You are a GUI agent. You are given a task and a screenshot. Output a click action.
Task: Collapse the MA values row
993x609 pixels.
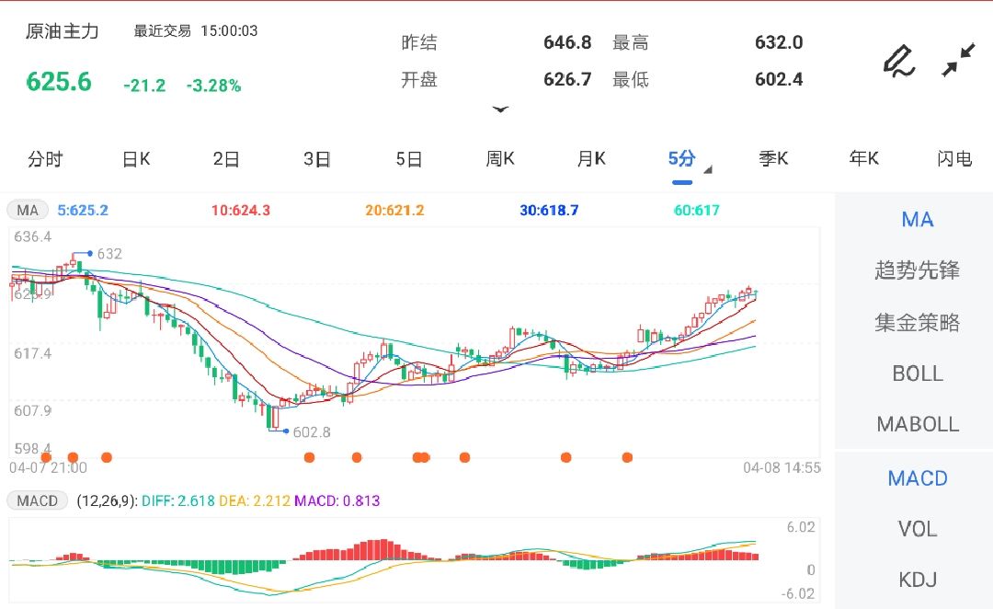[x=27, y=210]
